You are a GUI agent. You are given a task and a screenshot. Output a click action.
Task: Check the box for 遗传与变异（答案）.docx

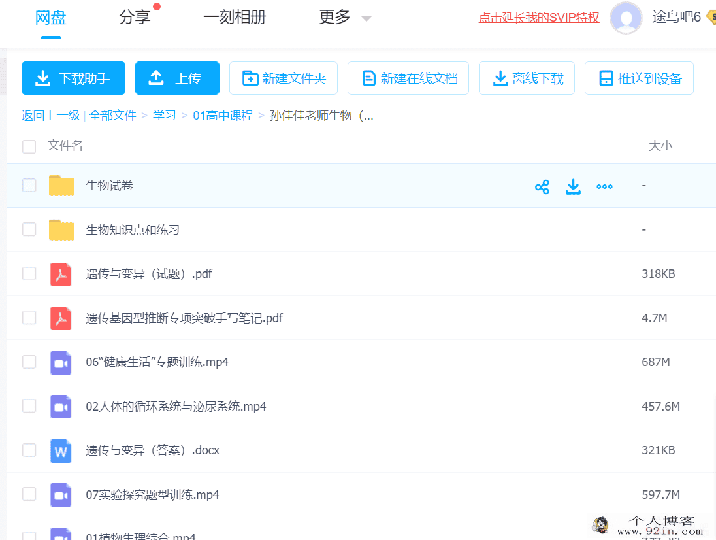[29, 450]
